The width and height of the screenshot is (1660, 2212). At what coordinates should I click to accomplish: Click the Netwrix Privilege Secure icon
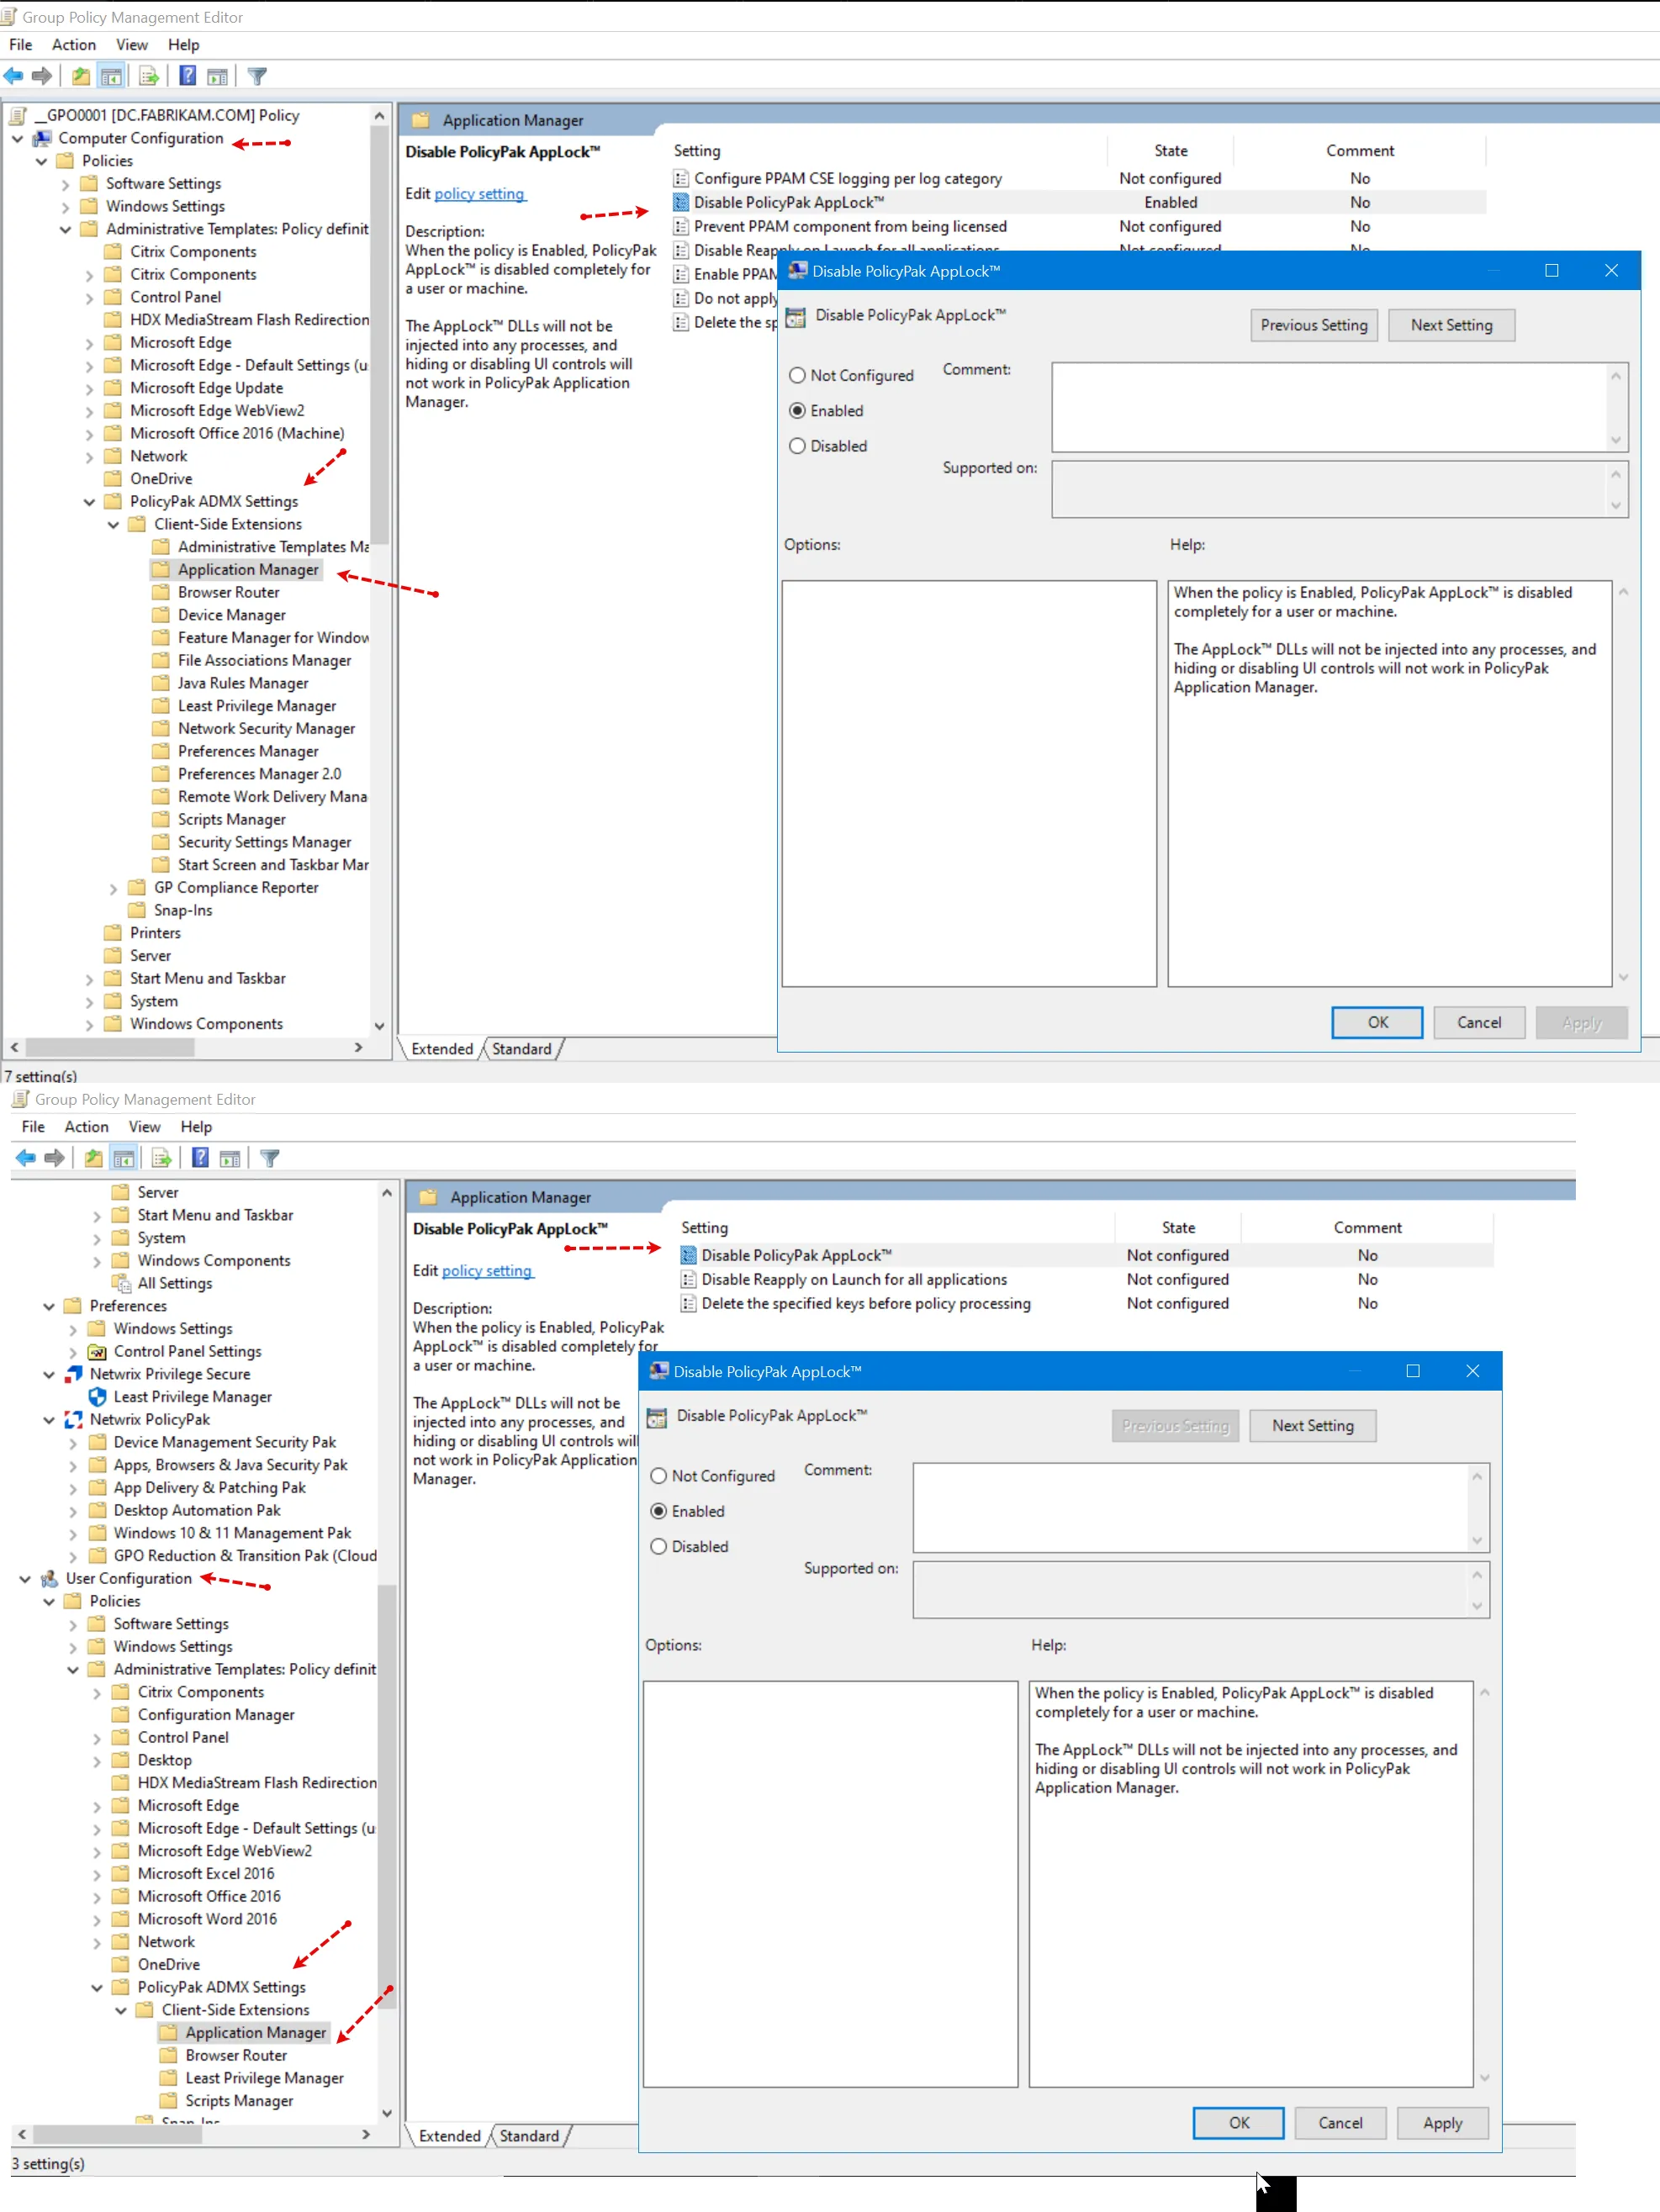coord(73,1374)
